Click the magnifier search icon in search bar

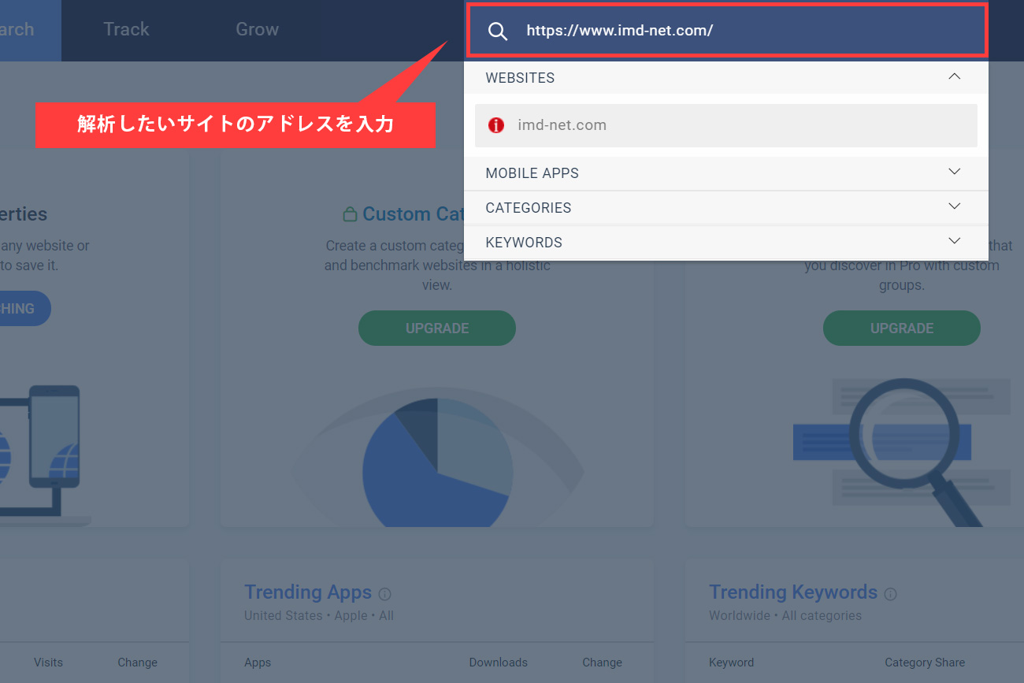click(x=498, y=31)
